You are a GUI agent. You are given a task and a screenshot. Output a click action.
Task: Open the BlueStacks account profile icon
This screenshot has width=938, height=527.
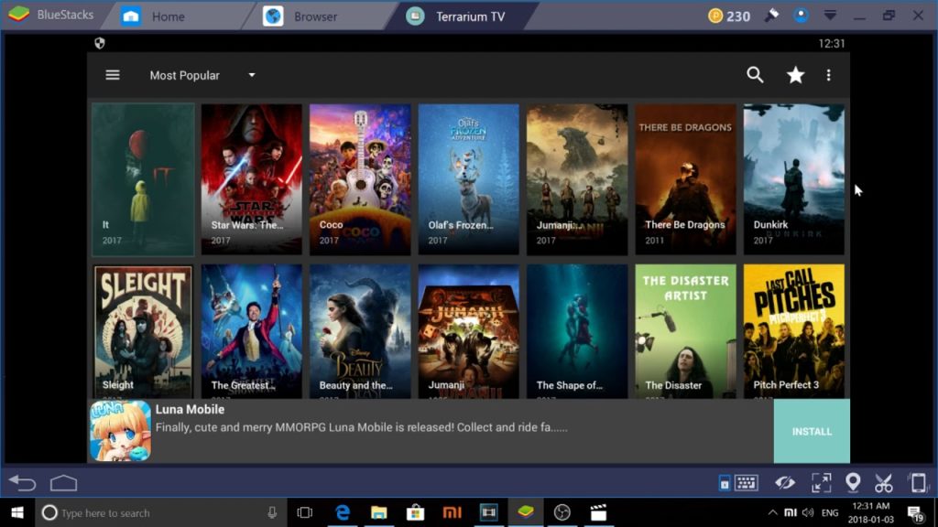[801, 16]
